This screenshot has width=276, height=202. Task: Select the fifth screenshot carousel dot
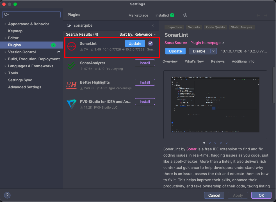pyautogui.click(x=227, y=143)
